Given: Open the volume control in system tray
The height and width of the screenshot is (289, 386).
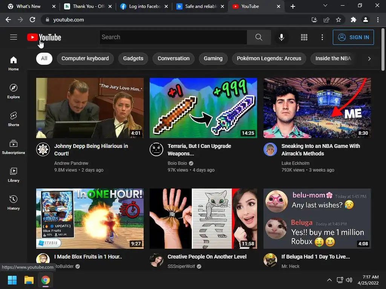Looking at the screenshot, I should [349, 280].
